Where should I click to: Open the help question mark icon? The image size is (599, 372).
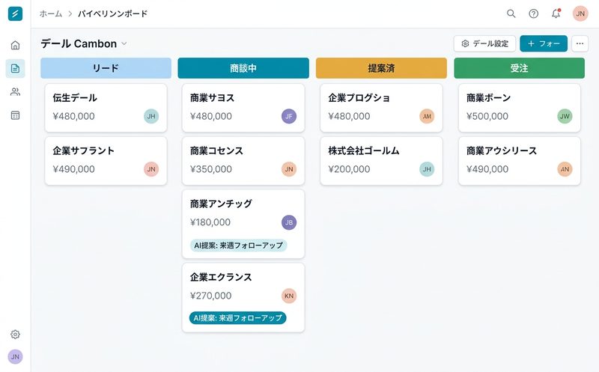pyautogui.click(x=534, y=13)
